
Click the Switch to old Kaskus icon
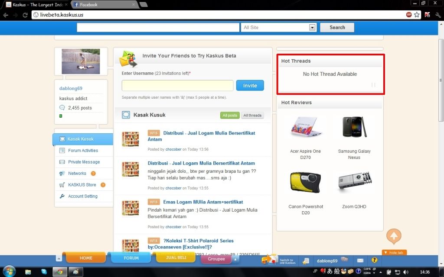[x=269, y=259]
